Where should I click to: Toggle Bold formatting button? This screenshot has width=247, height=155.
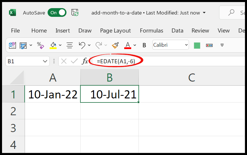point(144,45)
